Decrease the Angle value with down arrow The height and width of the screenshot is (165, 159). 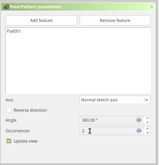[147, 122]
